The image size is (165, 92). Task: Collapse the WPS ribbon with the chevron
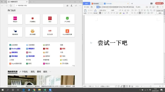[163, 7]
